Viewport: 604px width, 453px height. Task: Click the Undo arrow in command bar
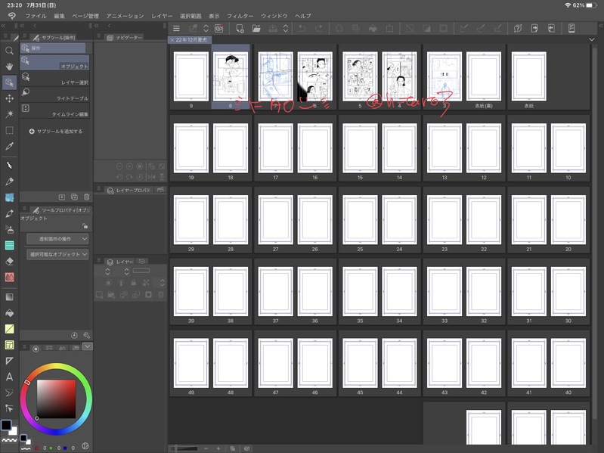[x=302, y=28]
